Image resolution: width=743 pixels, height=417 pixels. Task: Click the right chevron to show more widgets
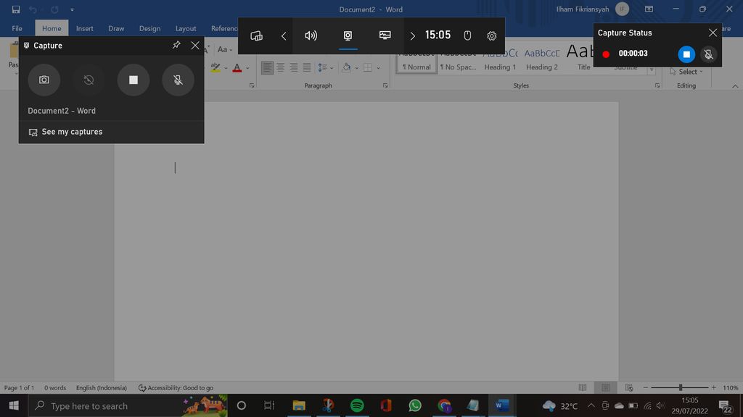pyautogui.click(x=412, y=35)
